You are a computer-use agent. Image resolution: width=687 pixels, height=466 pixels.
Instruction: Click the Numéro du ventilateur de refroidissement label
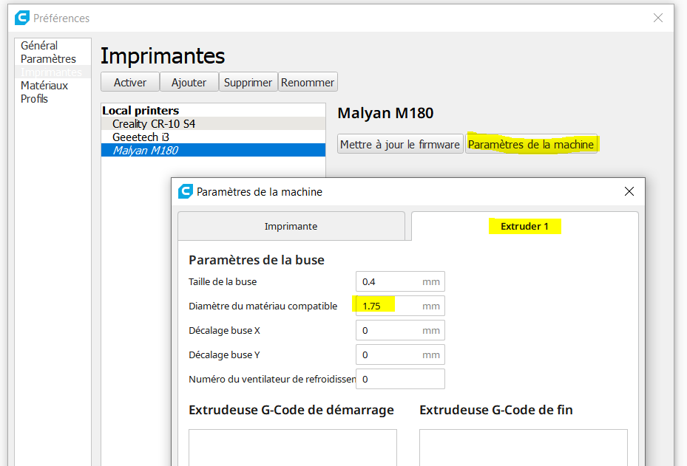272,380
